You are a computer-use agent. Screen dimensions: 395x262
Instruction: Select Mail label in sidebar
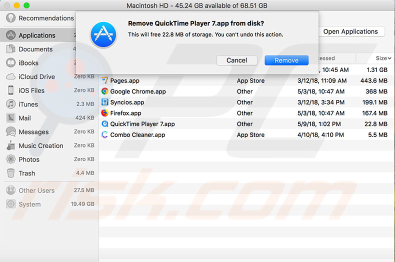tap(24, 118)
